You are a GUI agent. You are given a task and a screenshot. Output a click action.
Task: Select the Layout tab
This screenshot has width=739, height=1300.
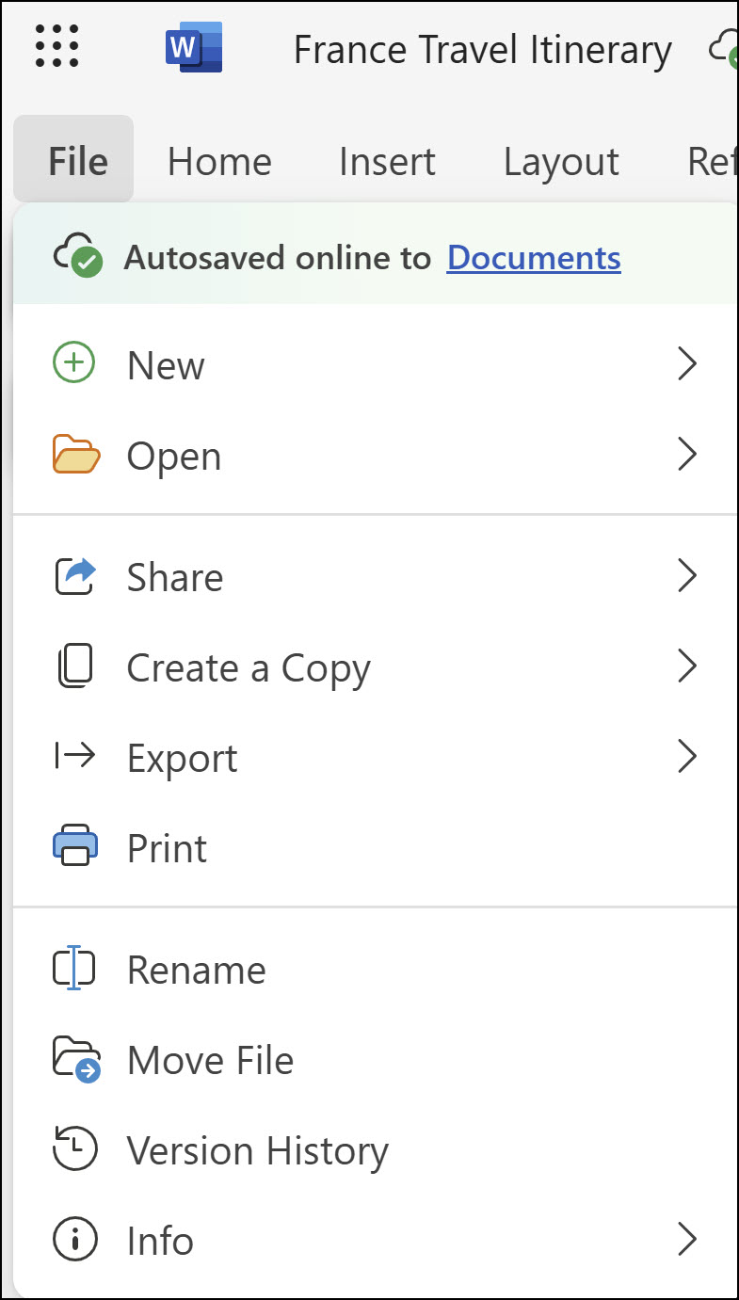coord(560,160)
